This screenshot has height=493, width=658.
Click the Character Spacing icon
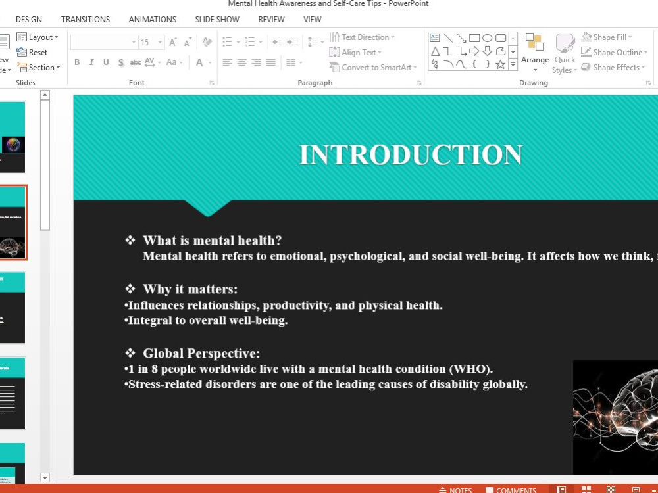point(150,62)
